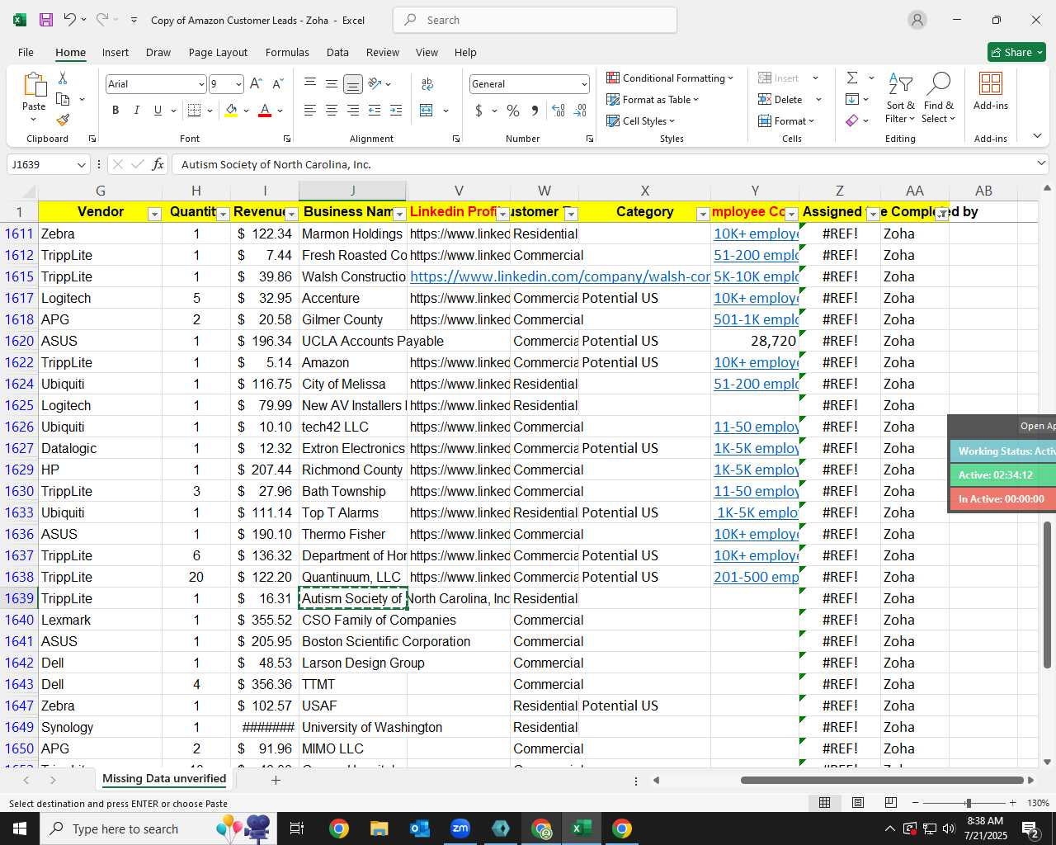Click Cell Styles button
Image resolution: width=1056 pixels, height=845 pixels.
click(641, 120)
